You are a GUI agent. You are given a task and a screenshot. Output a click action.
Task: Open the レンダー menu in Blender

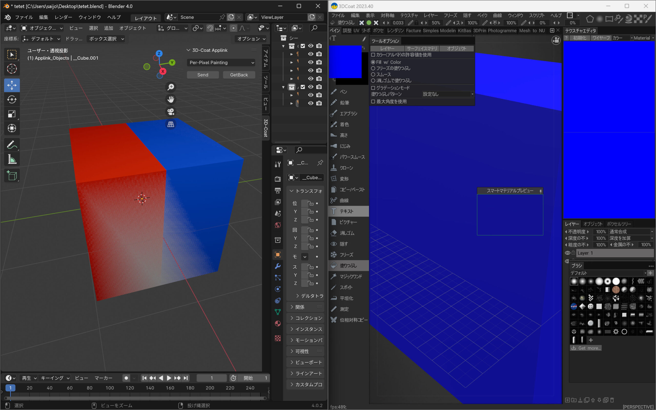[63, 17]
